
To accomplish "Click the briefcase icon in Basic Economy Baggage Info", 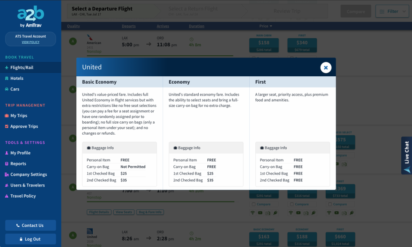I will (88, 148).
